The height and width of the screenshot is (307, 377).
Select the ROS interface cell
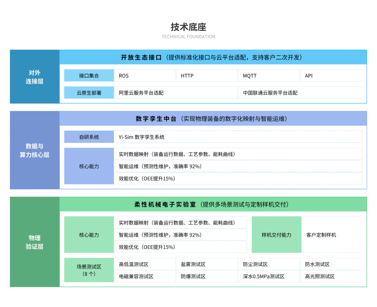pos(145,76)
